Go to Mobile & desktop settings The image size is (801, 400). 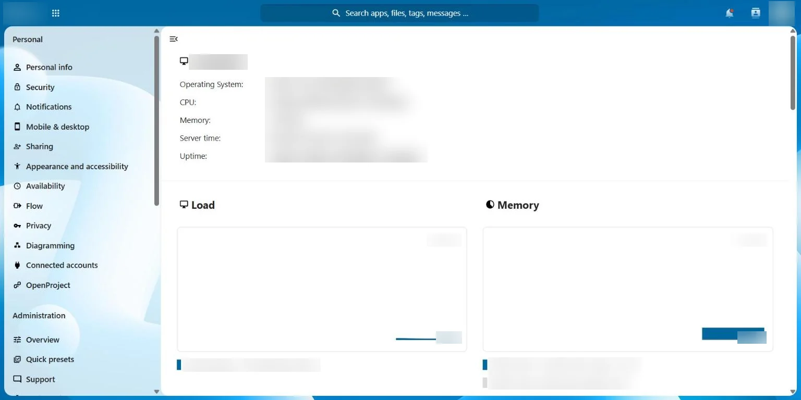coord(80,127)
